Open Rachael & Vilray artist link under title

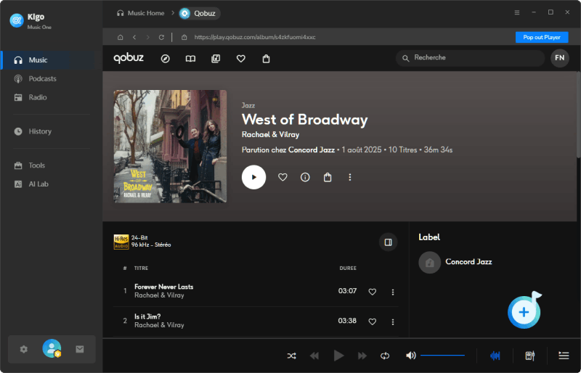pyautogui.click(x=270, y=134)
